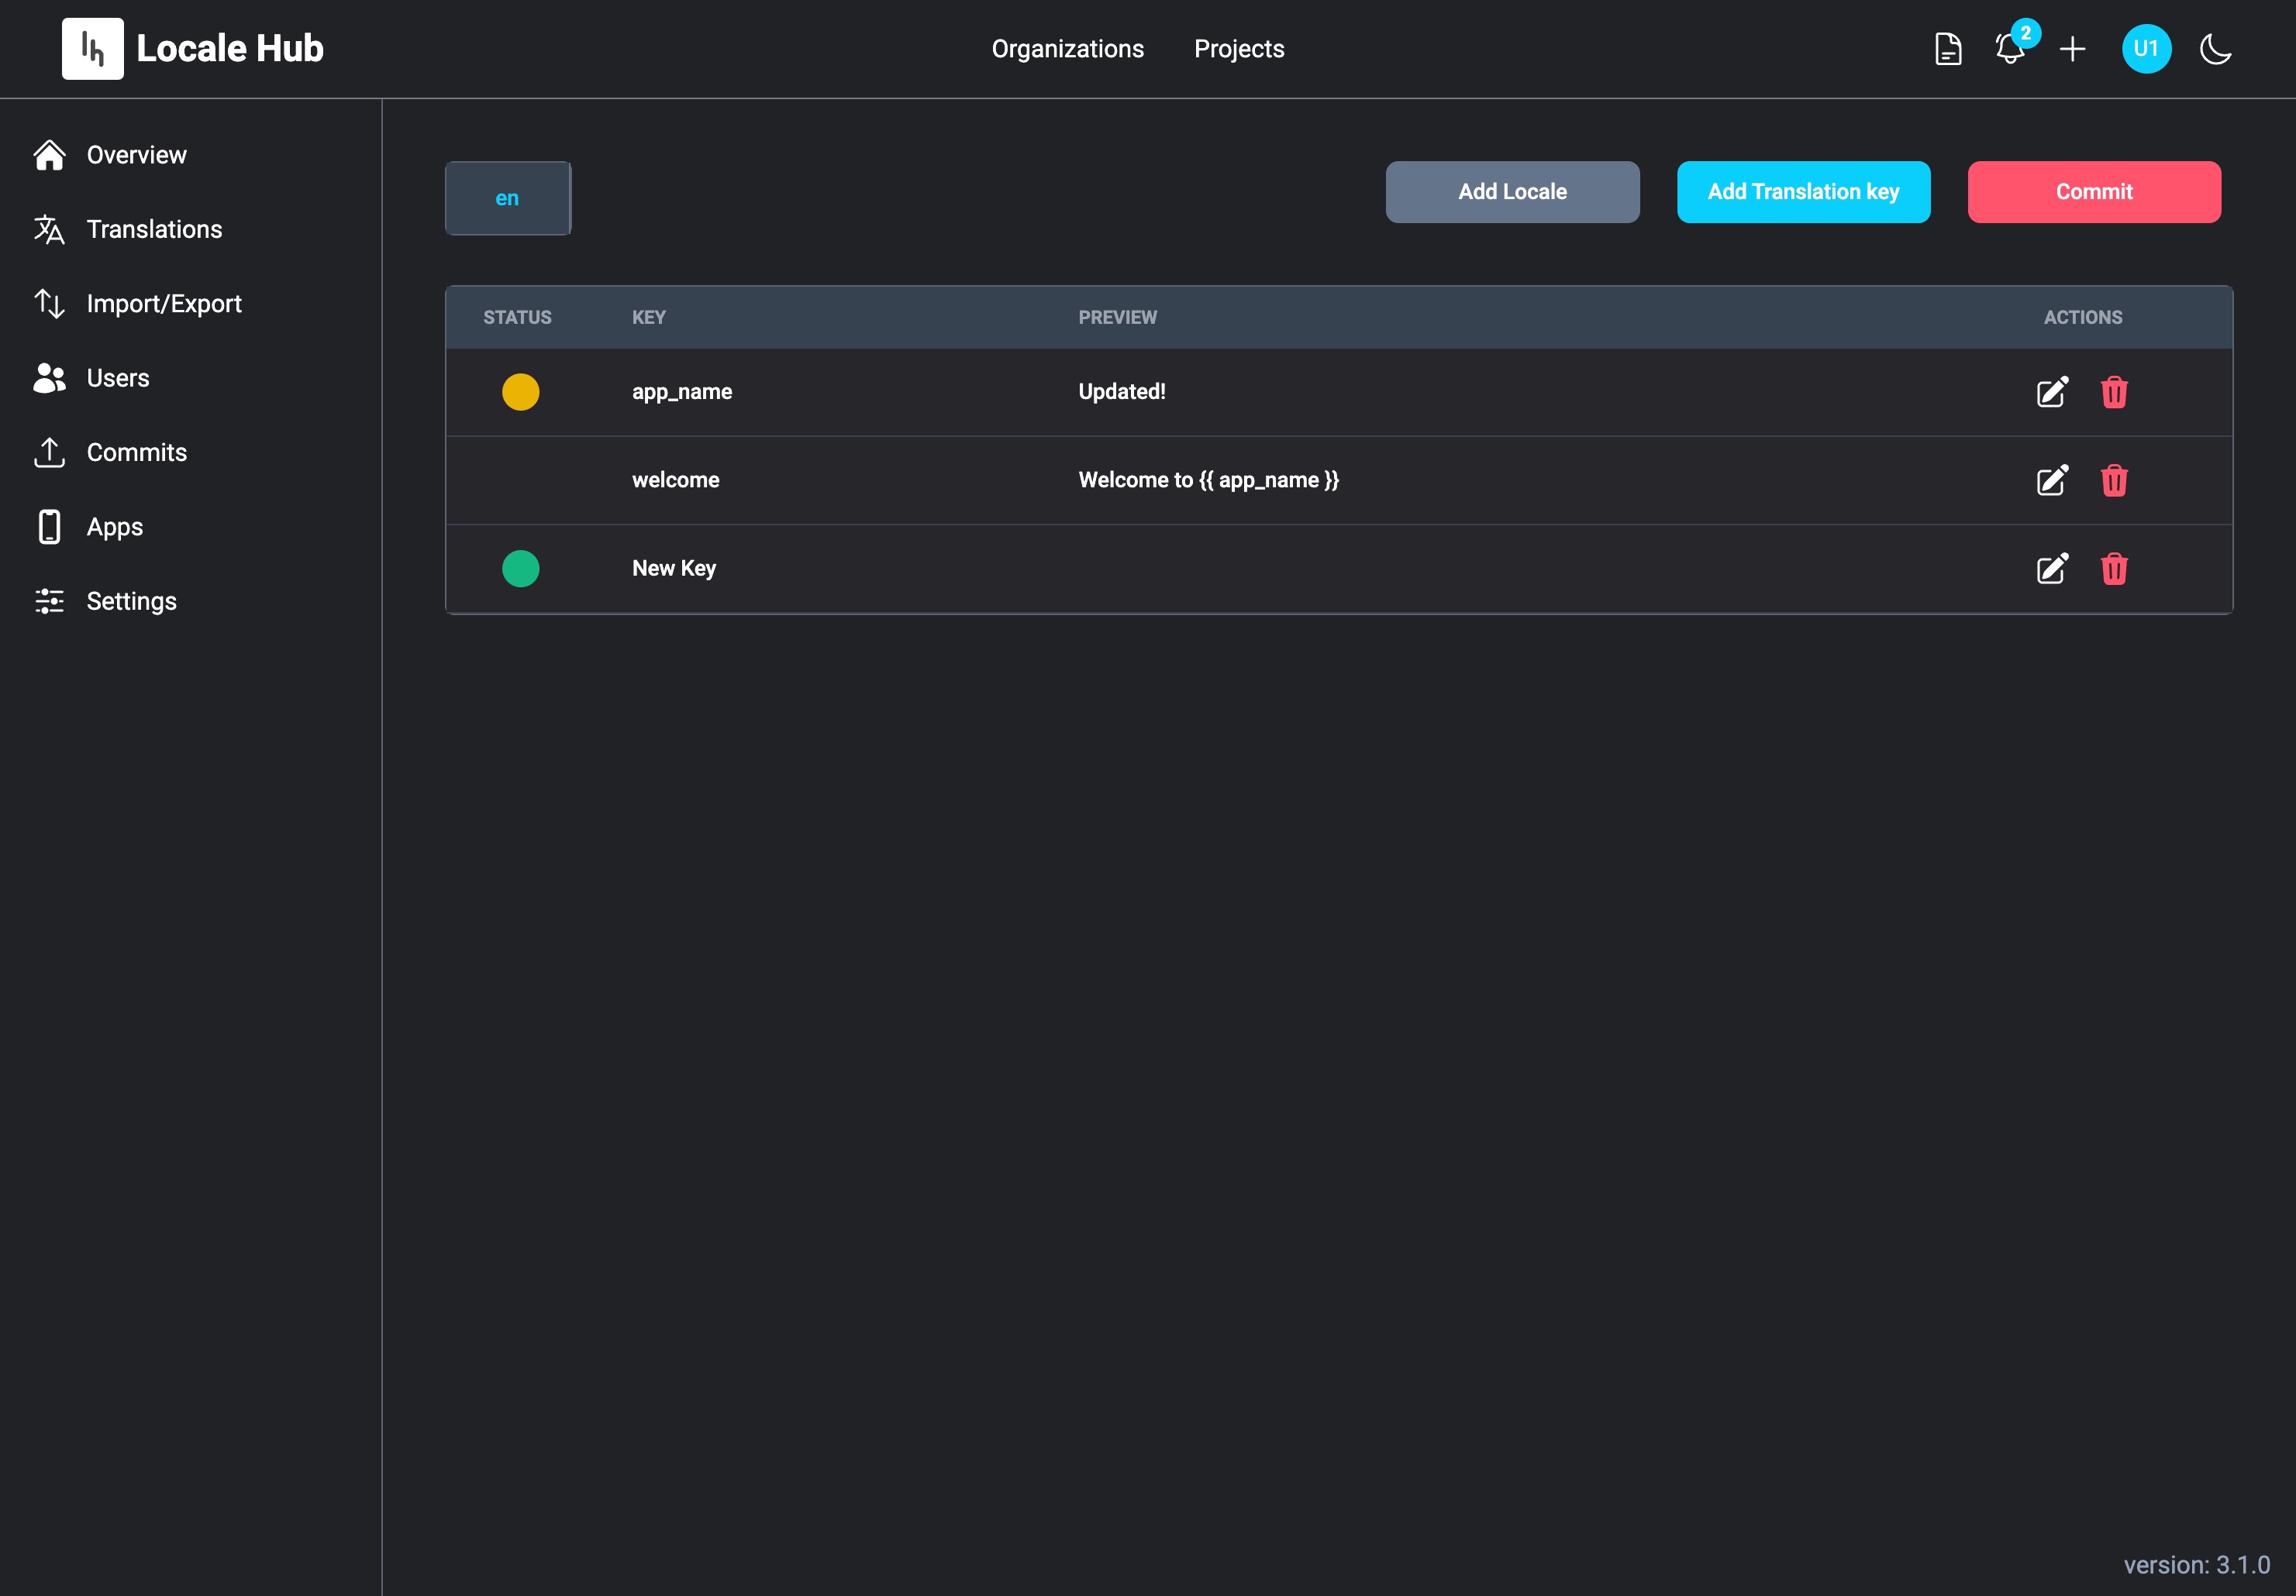The height and width of the screenshot is (1596, 2296).
Task: Delete the New Key entry
Action: point(2114,569)
